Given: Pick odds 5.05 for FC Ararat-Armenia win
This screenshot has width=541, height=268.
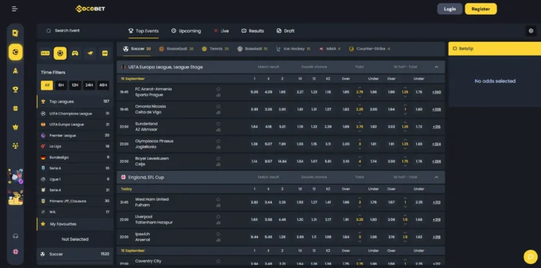Looking at the screenshot, I should coord(255,92).
